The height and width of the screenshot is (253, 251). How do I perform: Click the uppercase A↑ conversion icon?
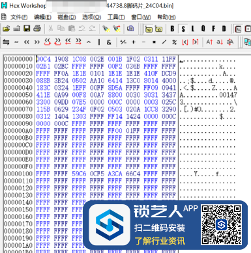pos(209,42)
